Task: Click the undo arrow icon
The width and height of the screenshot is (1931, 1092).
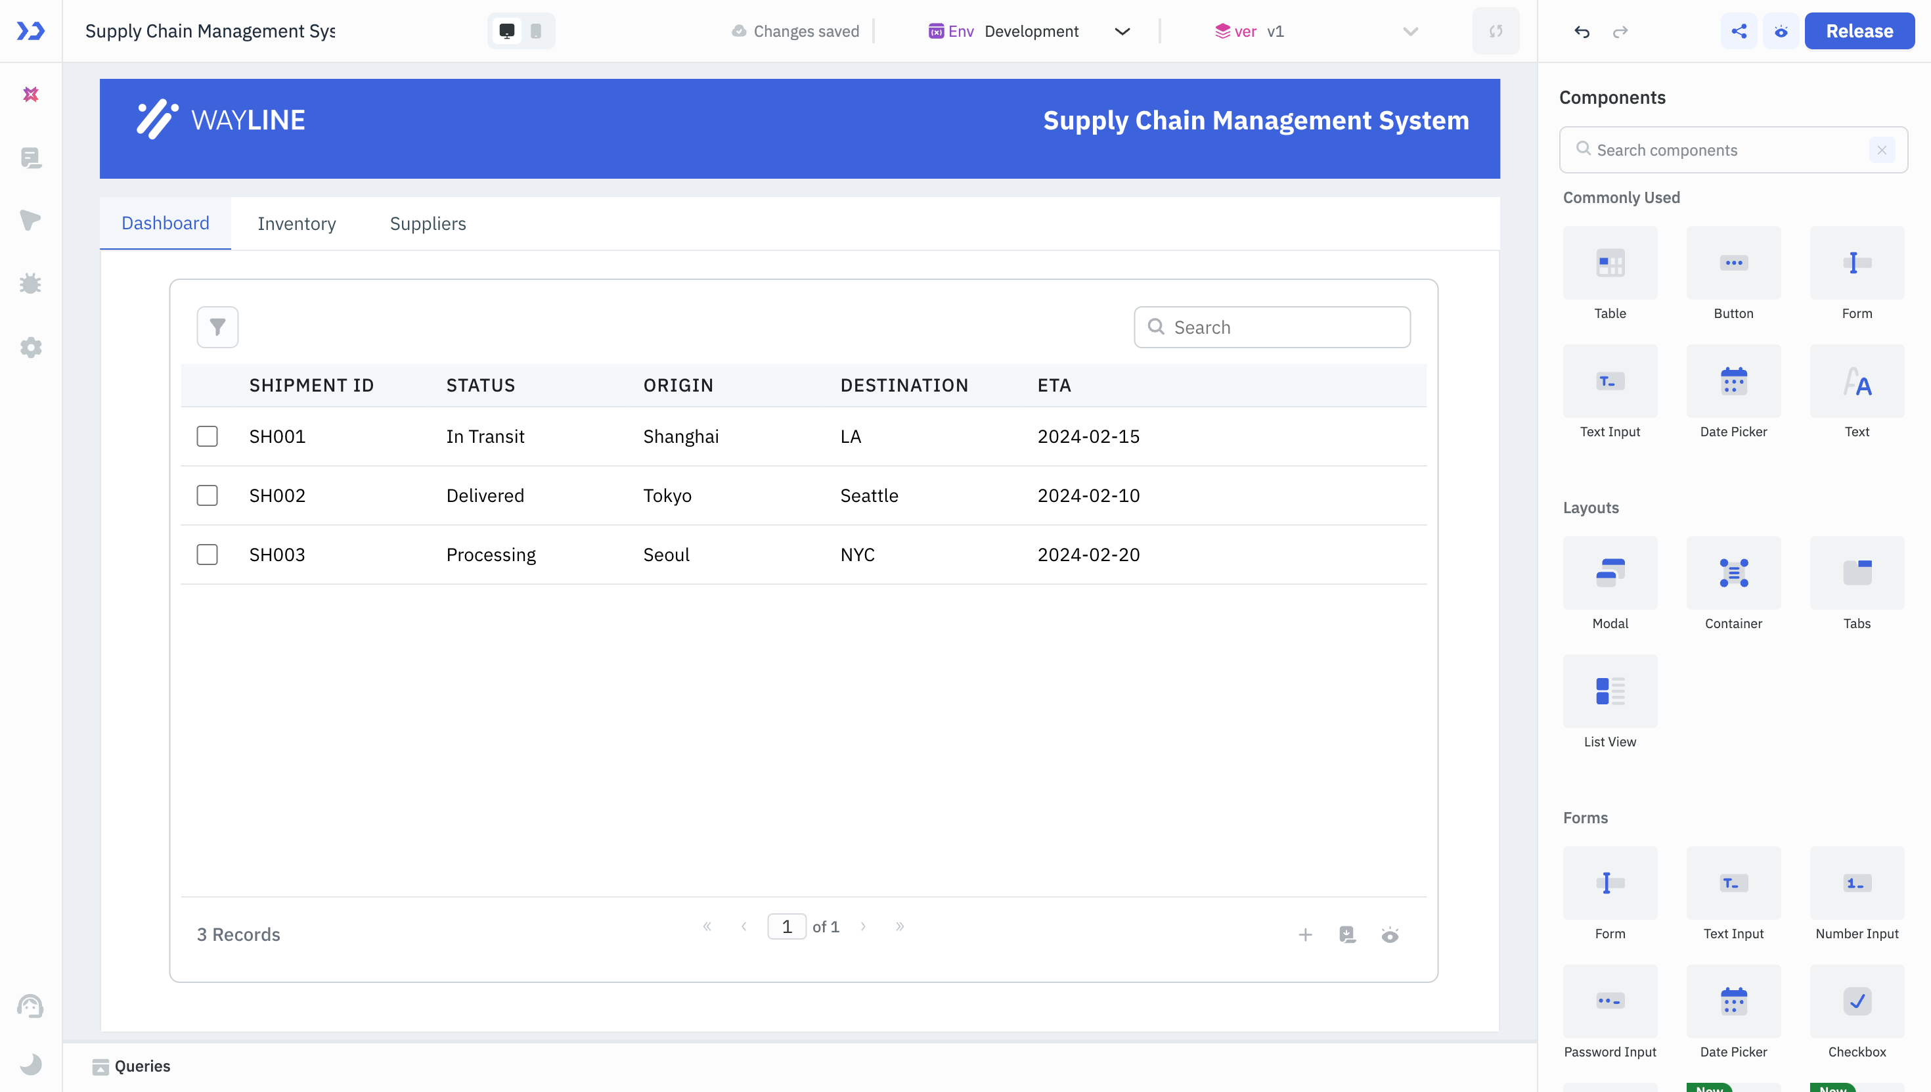Action: [x=1582, y=30]
